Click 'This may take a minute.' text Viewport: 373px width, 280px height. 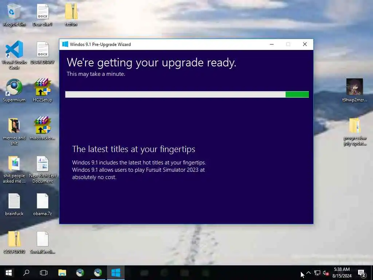[x=96, y=74]
